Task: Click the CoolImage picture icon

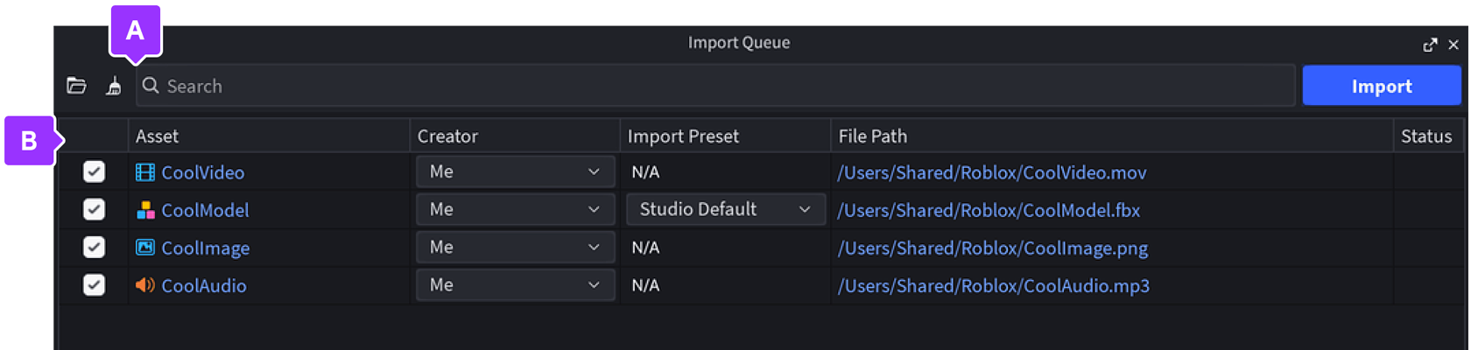Action: (x=145, y=248)
